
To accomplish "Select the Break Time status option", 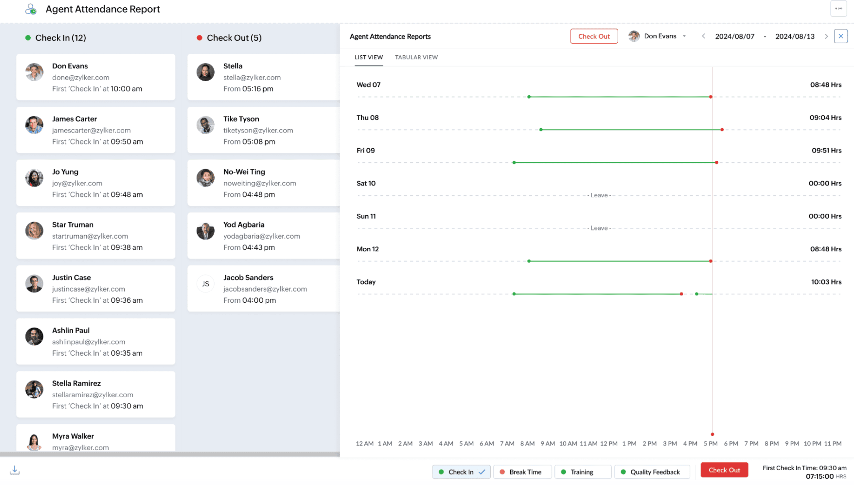I will (x=522, y=472).
